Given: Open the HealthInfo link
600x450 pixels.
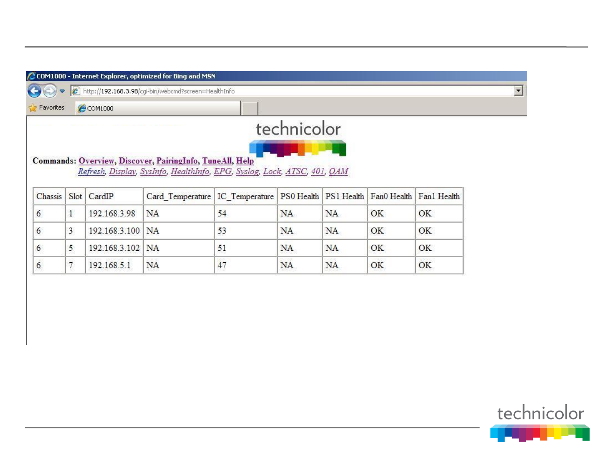Looking at the screenshot, I should coord(190,171).
